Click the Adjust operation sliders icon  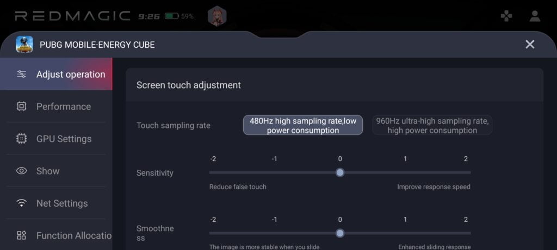22,74
